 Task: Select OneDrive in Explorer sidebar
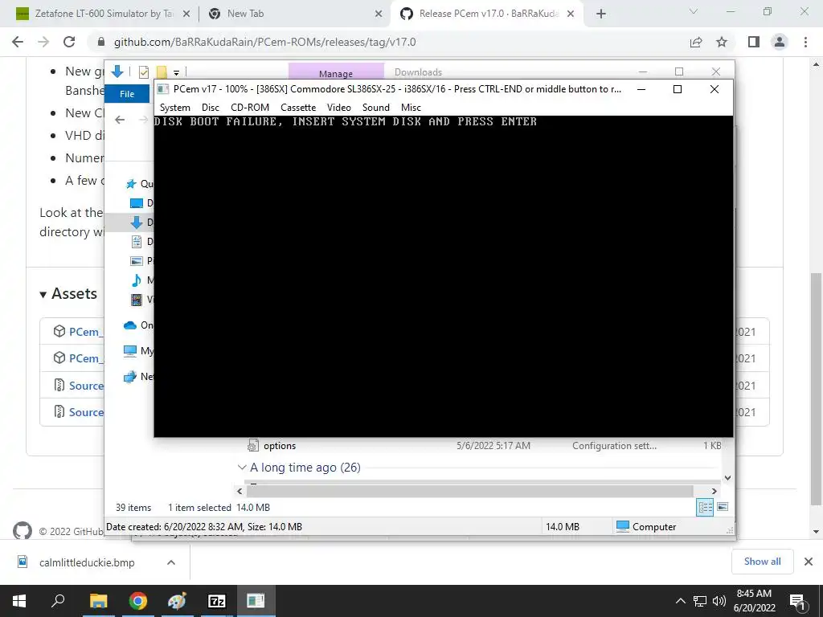pyautogui.click(x=138, y=325)
